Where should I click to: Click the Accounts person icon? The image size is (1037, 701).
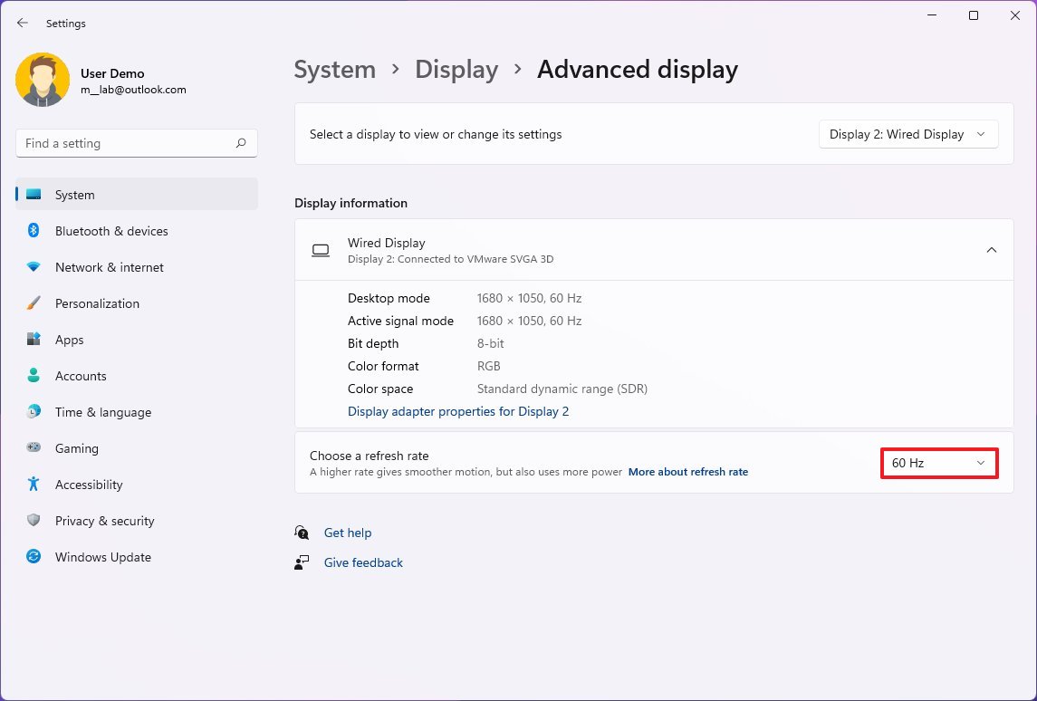(x=34, y=376)
